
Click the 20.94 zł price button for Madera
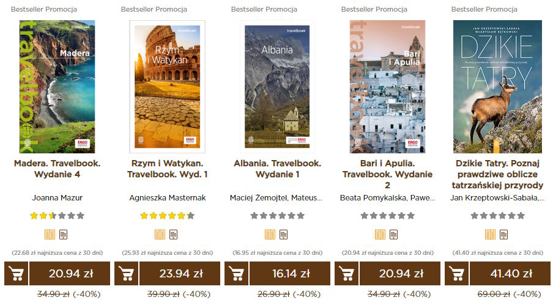click(70, 273)
